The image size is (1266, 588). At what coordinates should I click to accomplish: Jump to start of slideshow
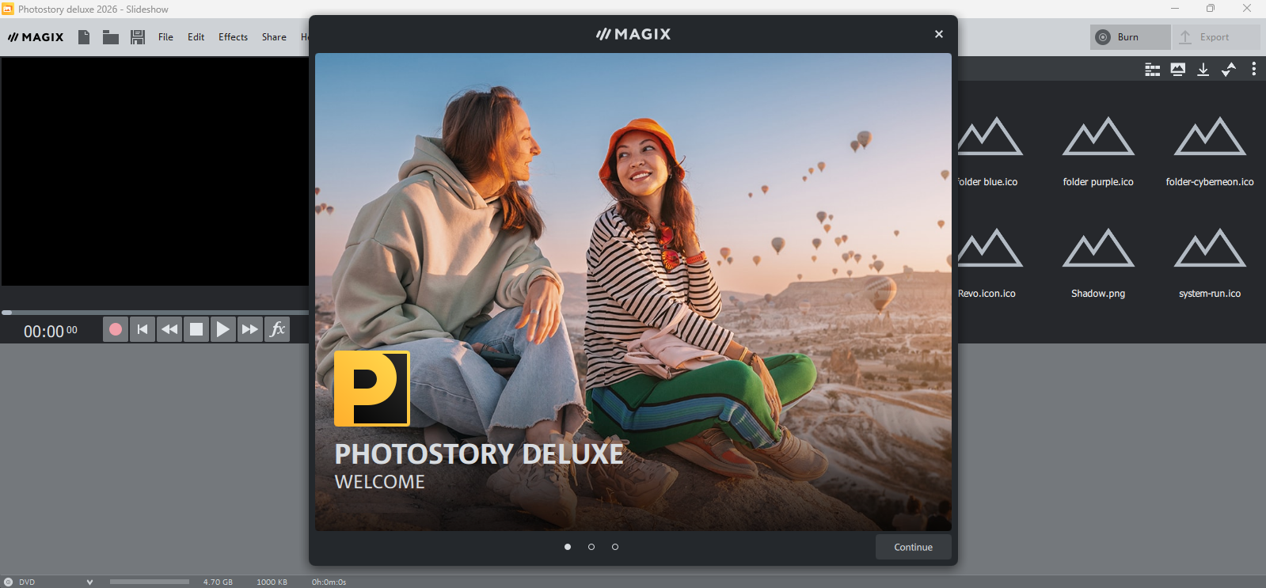pyautogui.click(x=143, y=329)
